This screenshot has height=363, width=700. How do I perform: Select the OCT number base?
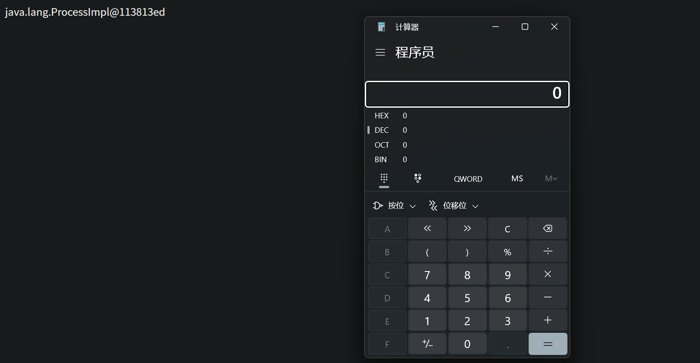(382, 145)
